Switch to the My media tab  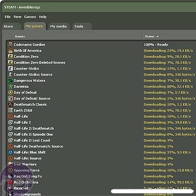tap(59, 26)
